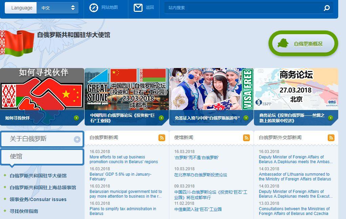Click green arrow on visa-free tourism banner

246,118
